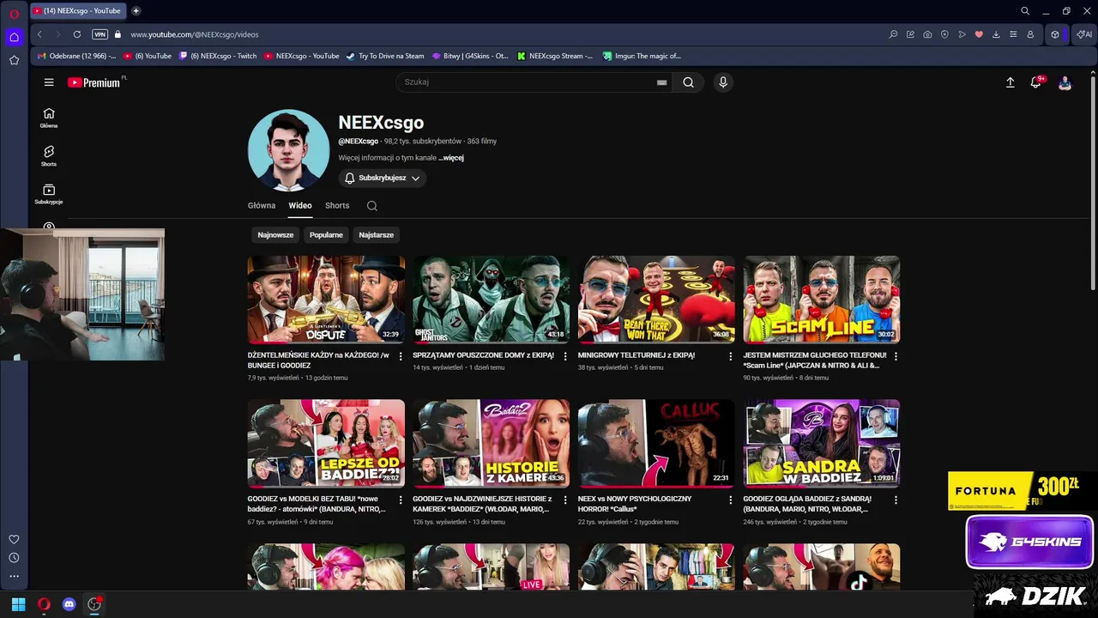Select the Najnowsze sort chip
The width and height of the screenshot is (1098, 618).
point(275,234)
